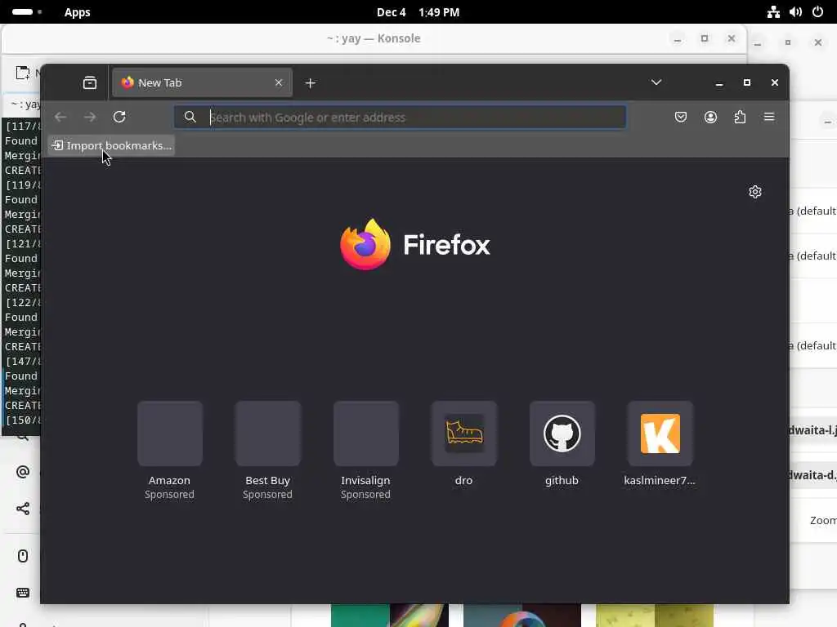Expand the list all tabs chevron

coord(656,82)
